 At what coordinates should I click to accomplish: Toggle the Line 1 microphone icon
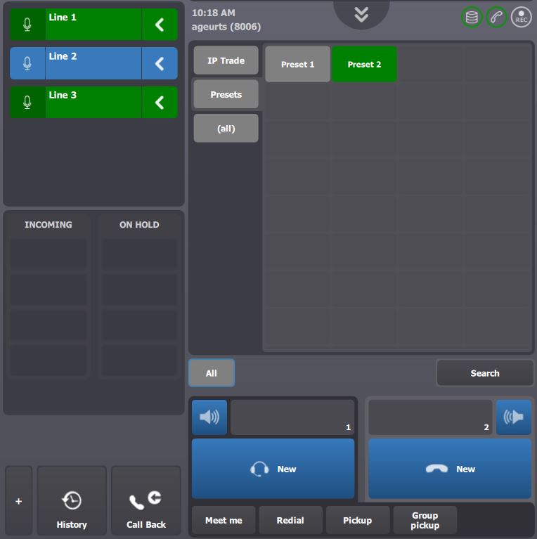(x=27, y=25)
